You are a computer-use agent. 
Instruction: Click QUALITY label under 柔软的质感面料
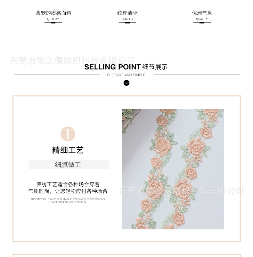pyautogui.click(x=53, y=19)
